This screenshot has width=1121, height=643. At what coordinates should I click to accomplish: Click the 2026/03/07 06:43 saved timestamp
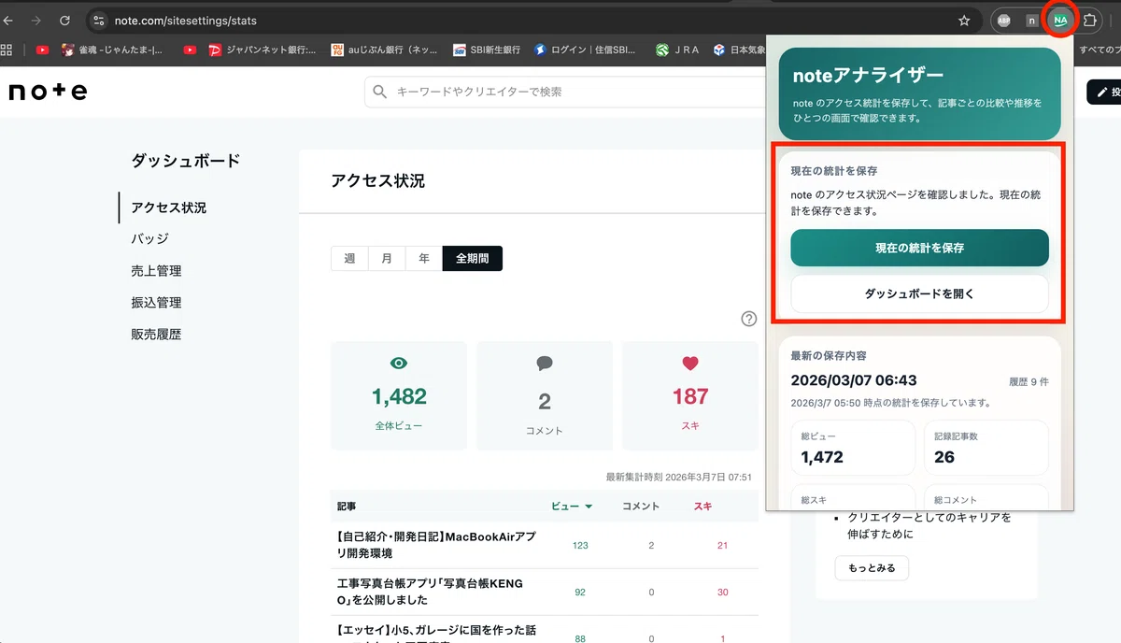coord(854,380)
